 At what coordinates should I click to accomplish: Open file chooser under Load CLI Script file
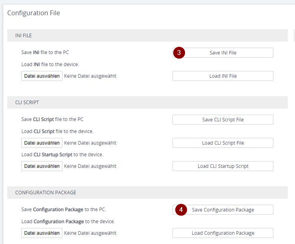pos(42,143)
